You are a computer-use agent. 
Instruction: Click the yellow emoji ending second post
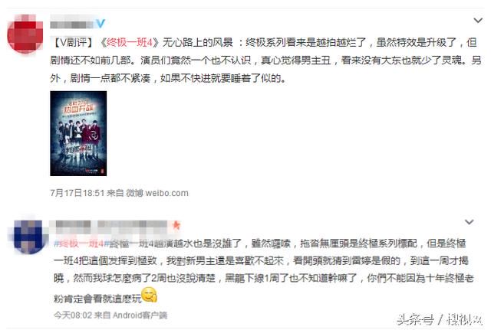click(x=150, y=296)
